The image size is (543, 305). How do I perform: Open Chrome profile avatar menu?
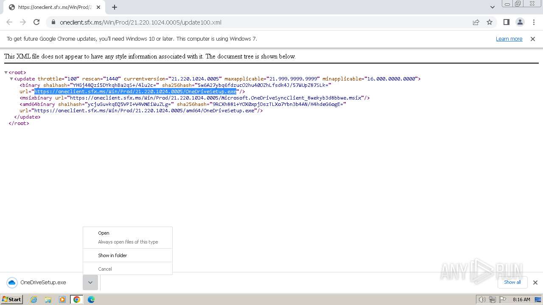tap(520, 22)
